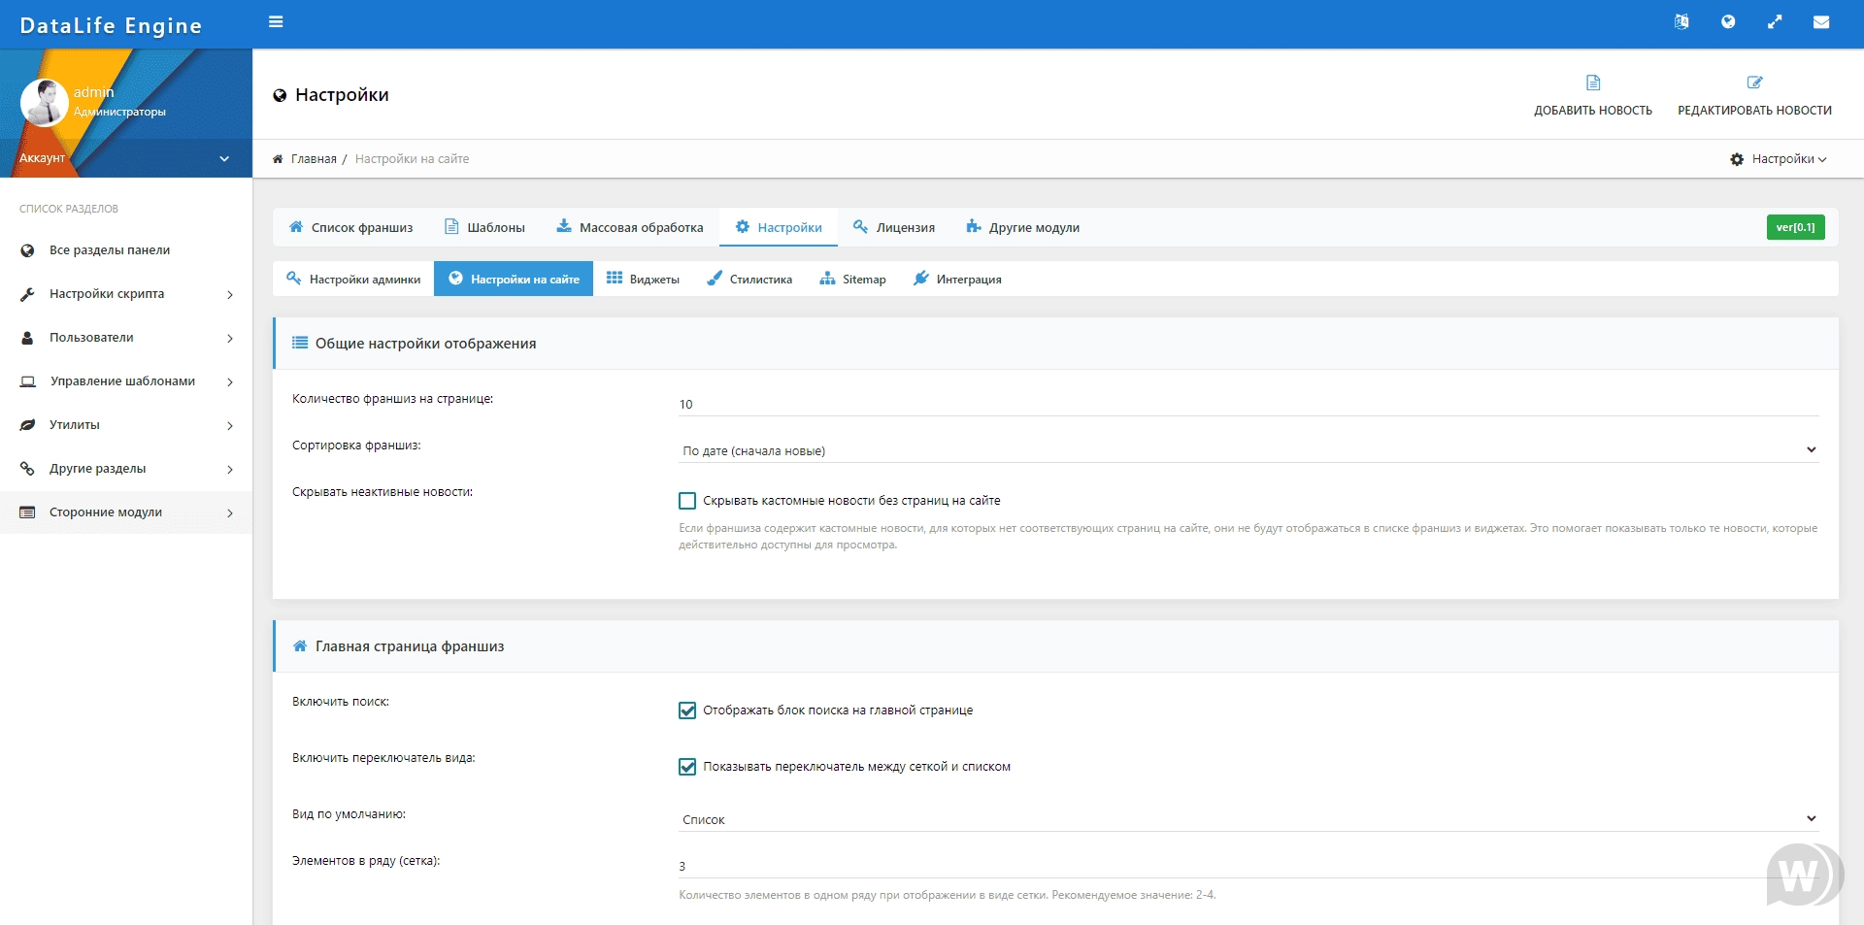Click the globe icon in top bar

[1728, 22]
